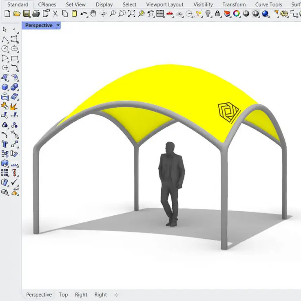The width and height of the screenshot is (301, 301).
Task: Use the Pan view hand icon
Action: [x=93, y=14]
